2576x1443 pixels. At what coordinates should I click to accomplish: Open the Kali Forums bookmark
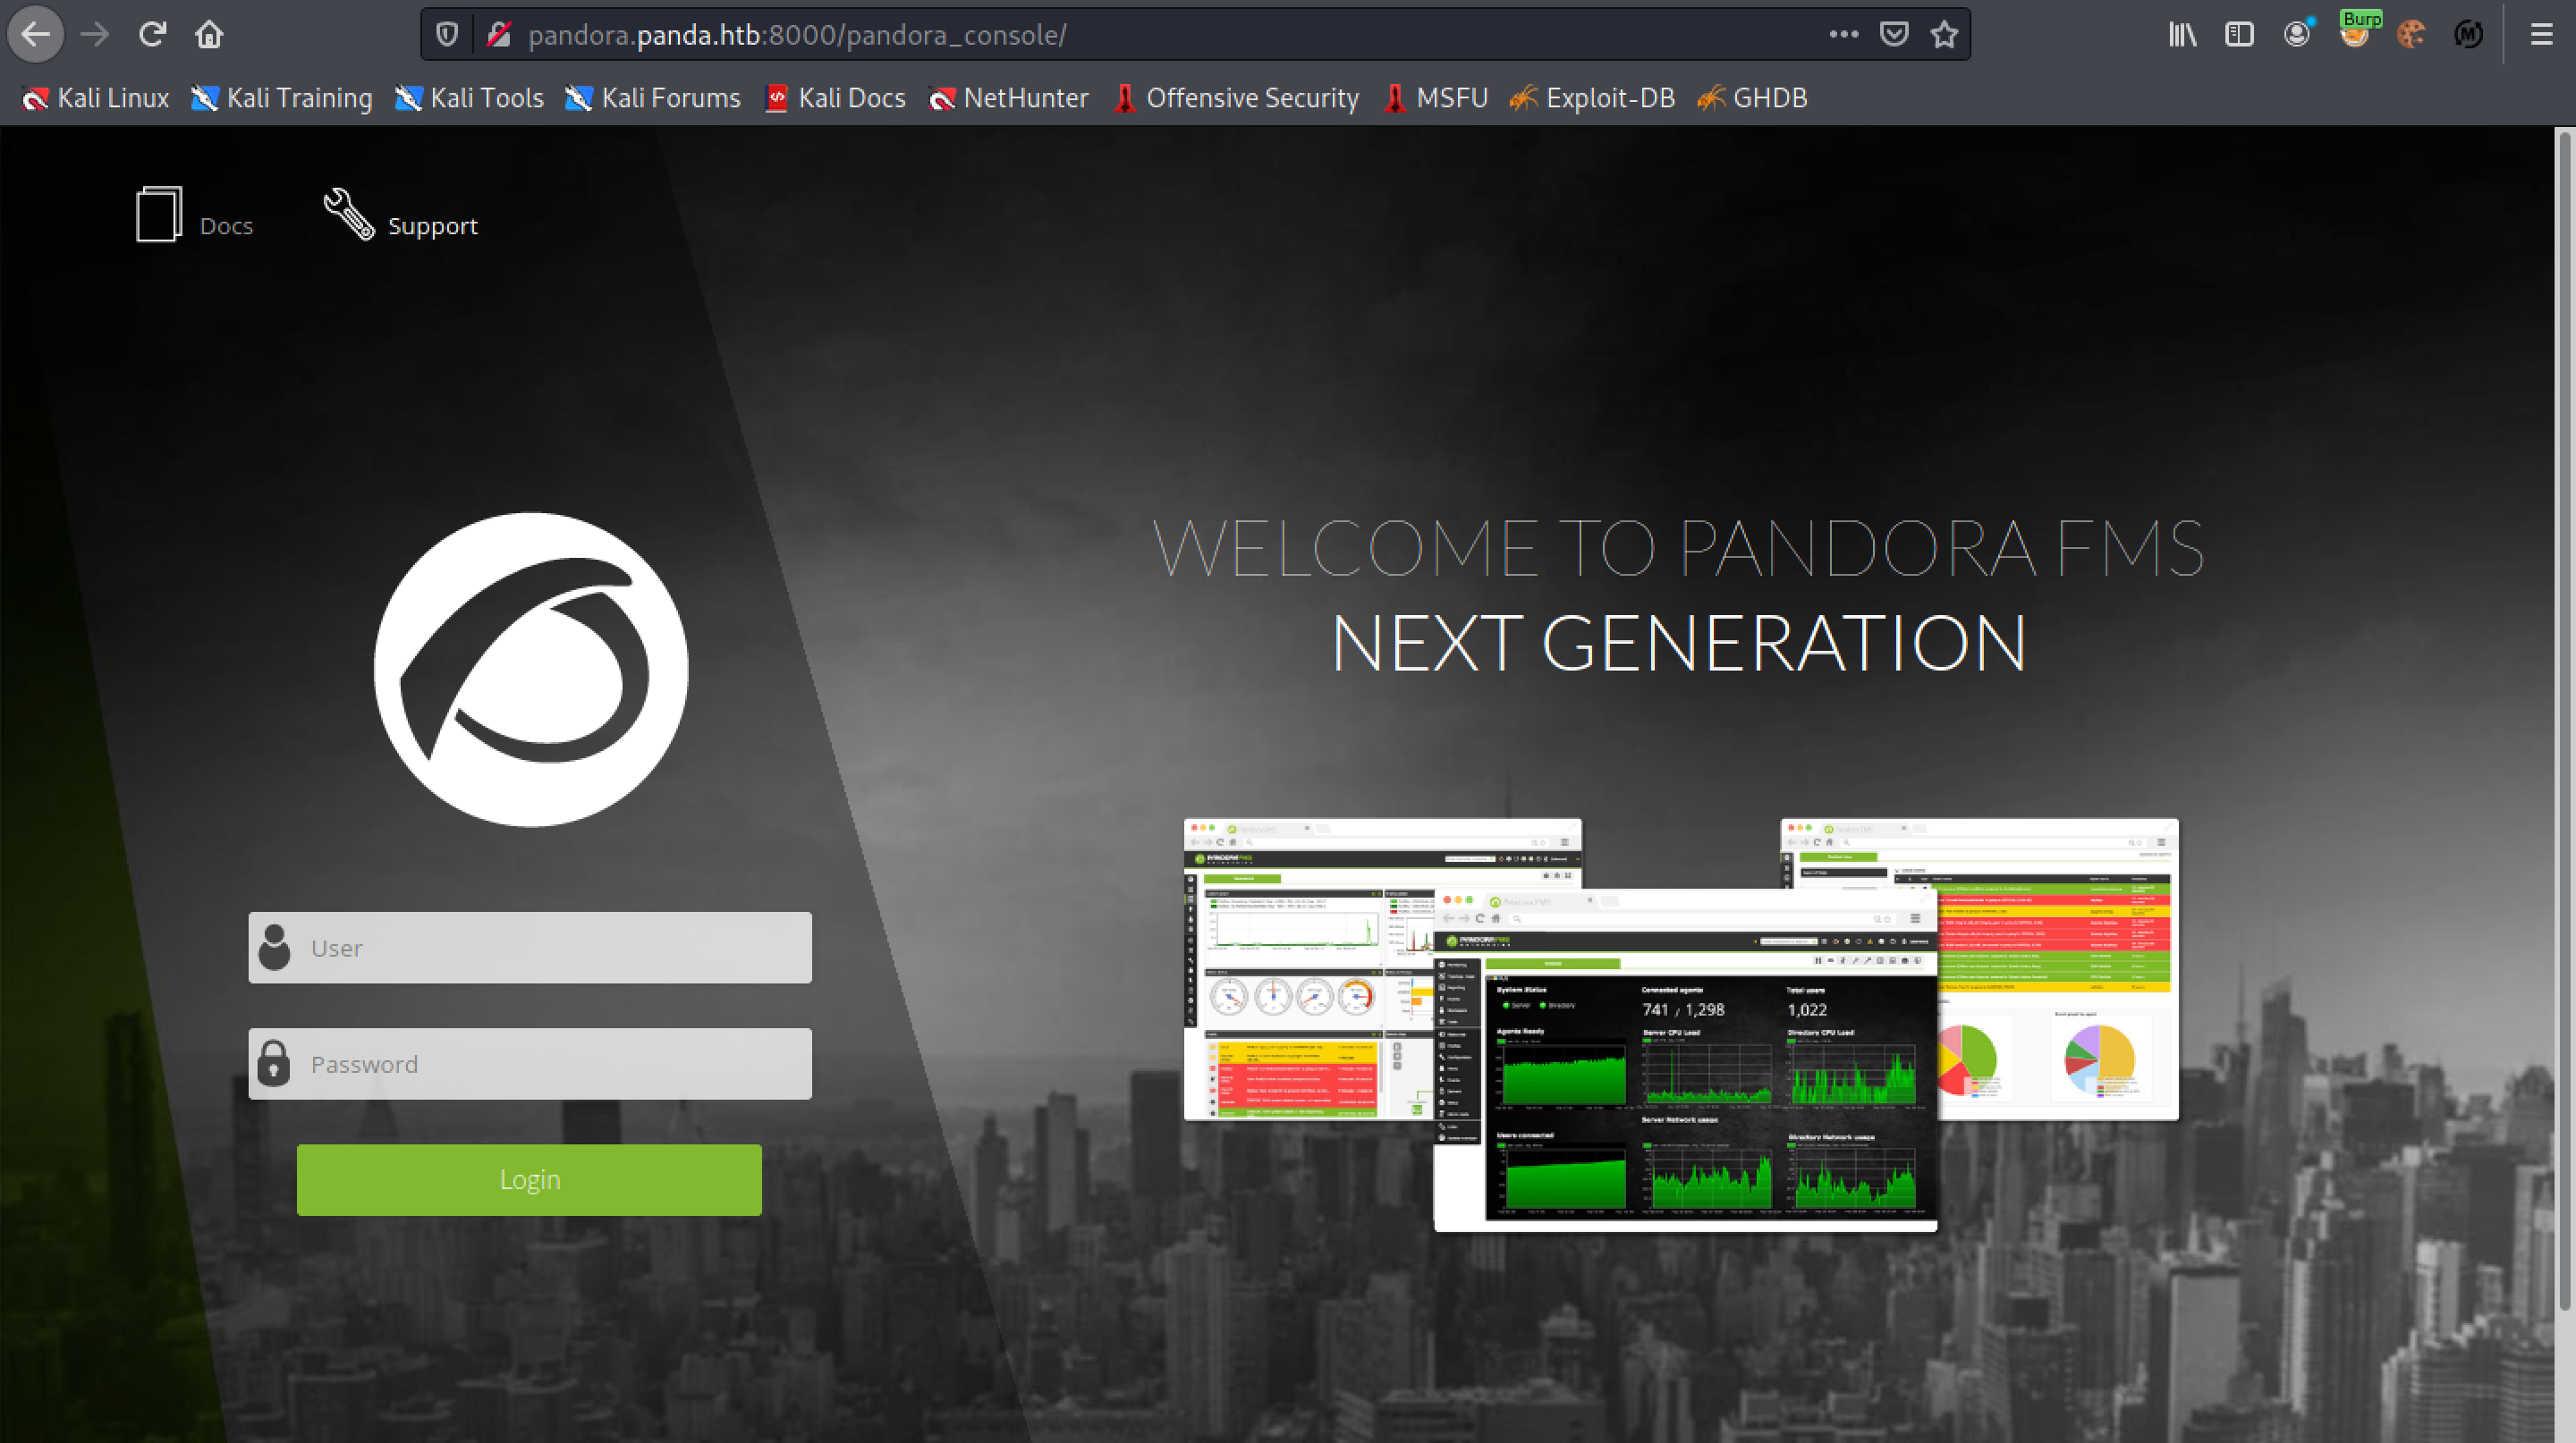(653, 98)
